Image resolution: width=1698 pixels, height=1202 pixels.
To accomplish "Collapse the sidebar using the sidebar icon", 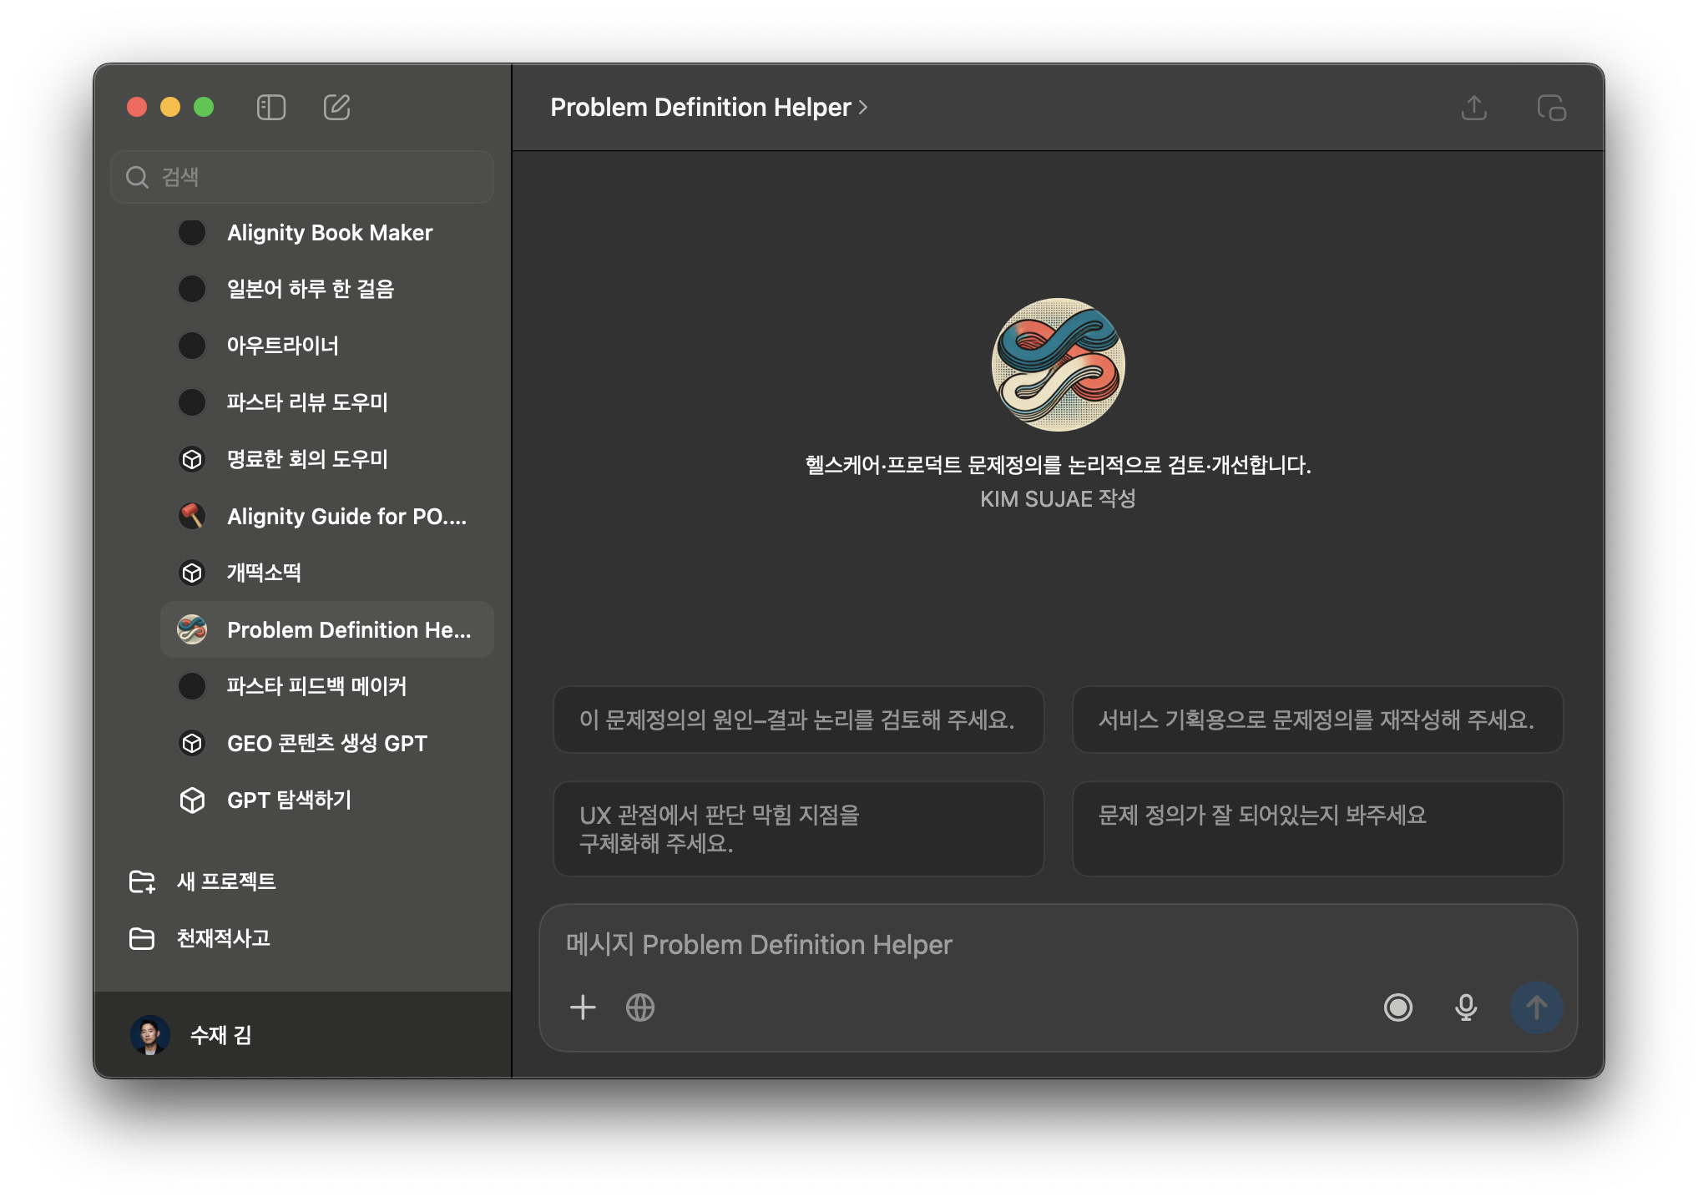I will (270, 108).
